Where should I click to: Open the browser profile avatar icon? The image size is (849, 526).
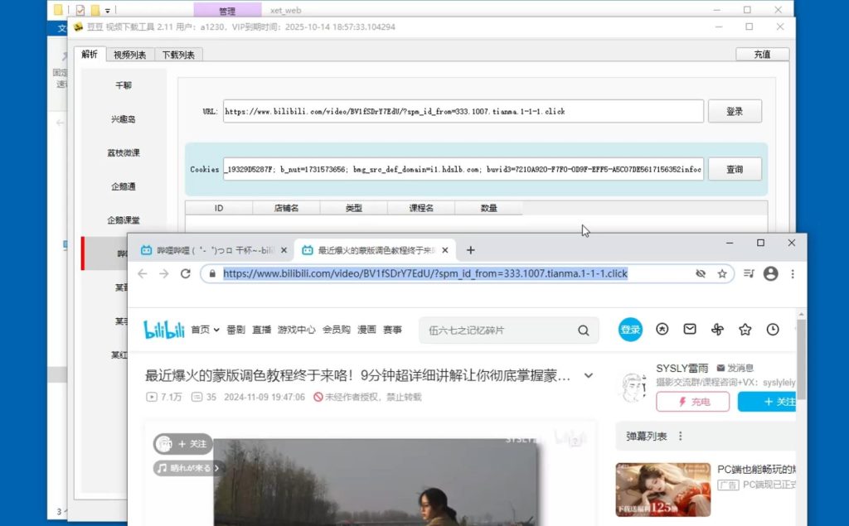point(770,274)
